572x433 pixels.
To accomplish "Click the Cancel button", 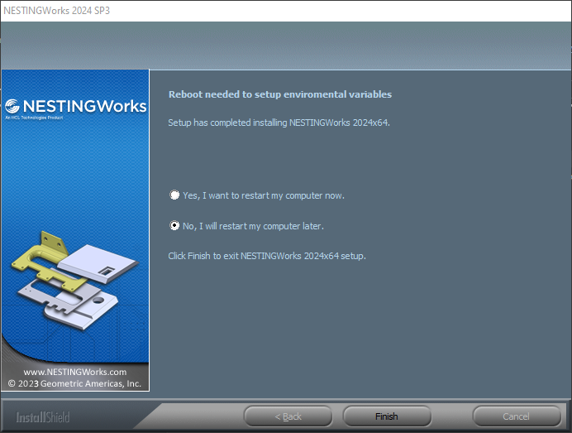I will [x=517, y=416].
